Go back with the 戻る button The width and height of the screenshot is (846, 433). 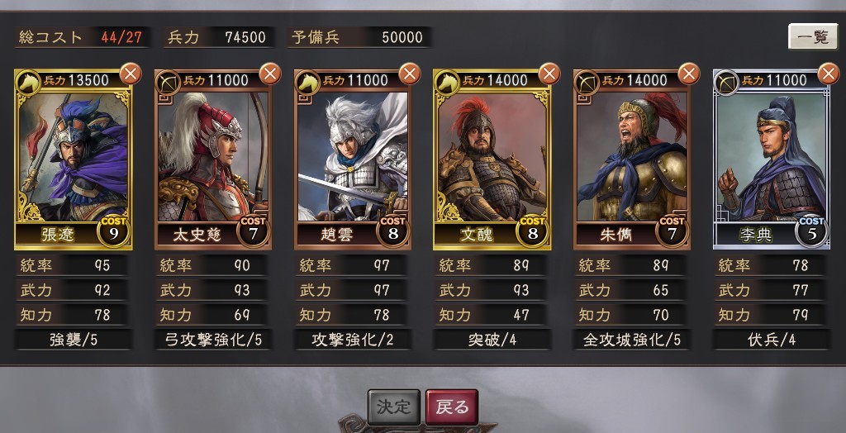(452, 407)
